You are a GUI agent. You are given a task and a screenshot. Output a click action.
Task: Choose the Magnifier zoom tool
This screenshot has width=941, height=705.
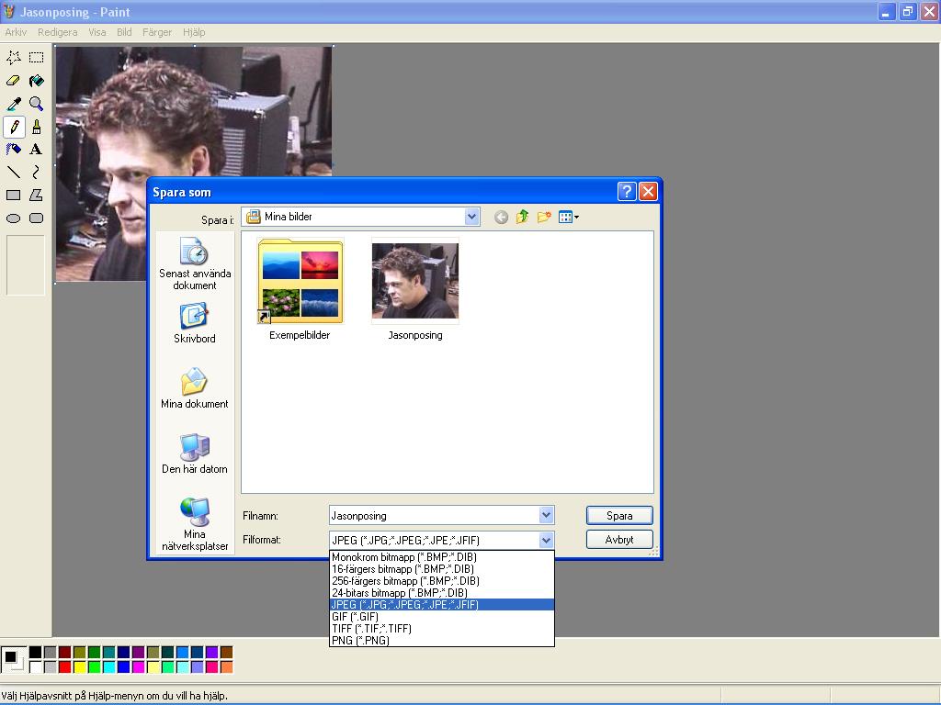click(x=36, y=104)
